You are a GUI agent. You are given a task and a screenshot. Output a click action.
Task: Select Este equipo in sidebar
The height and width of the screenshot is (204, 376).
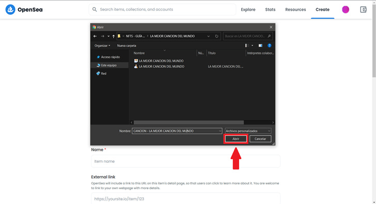(x=109, y=65)
